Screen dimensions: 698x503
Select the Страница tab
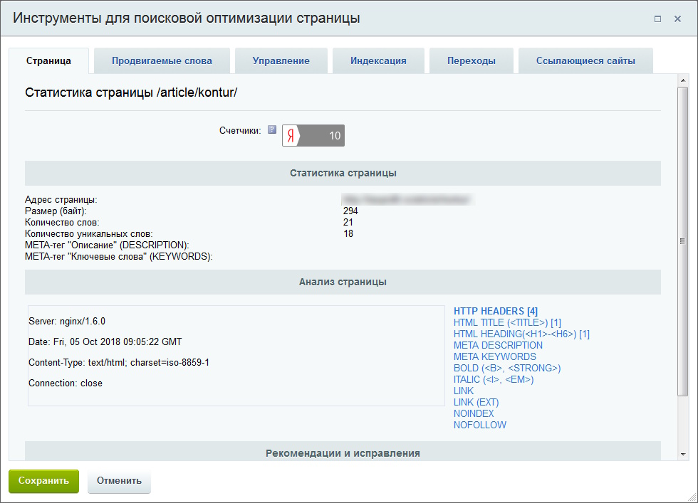point(48,60)
